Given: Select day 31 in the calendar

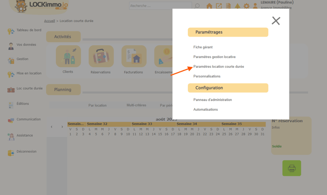Looking at the screenshot, I should (x=263, y=134).
